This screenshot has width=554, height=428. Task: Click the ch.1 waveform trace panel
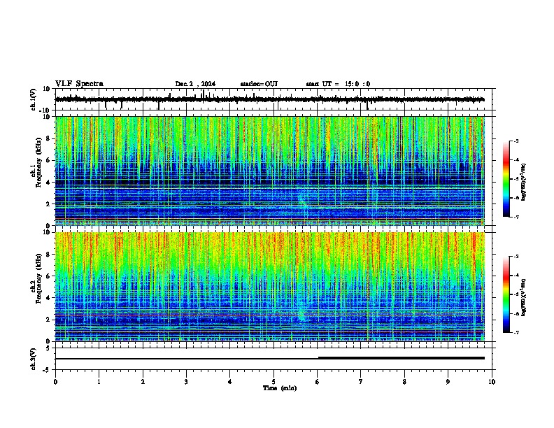274,99
